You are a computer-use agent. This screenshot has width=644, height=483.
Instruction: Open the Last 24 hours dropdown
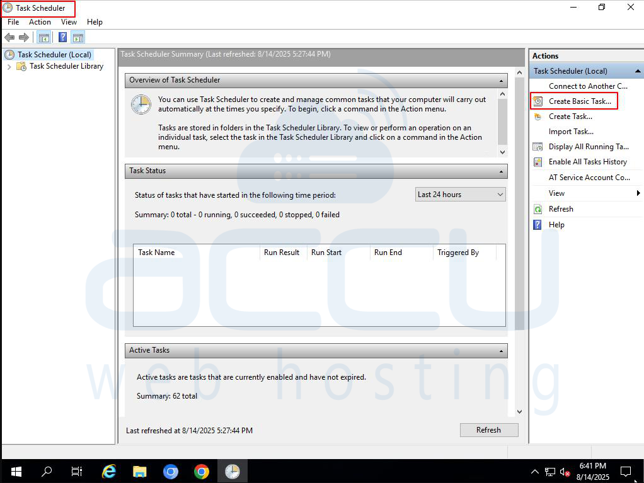click(460, 194)
